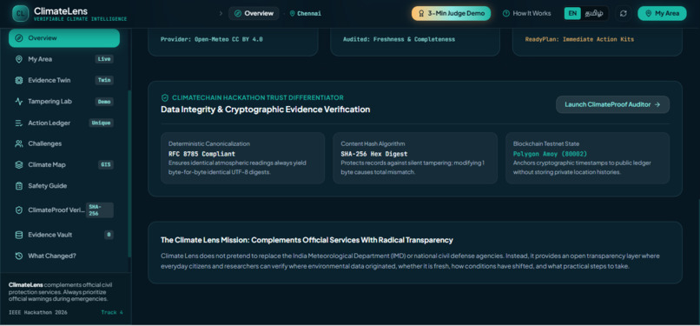
Task: Click the arrow icon on Launch ClimateProof Auditor
Action: tap(657, 104)
